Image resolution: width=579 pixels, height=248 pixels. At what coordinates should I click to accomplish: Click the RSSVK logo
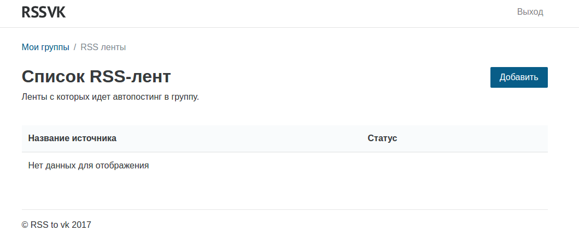[44, 12]
